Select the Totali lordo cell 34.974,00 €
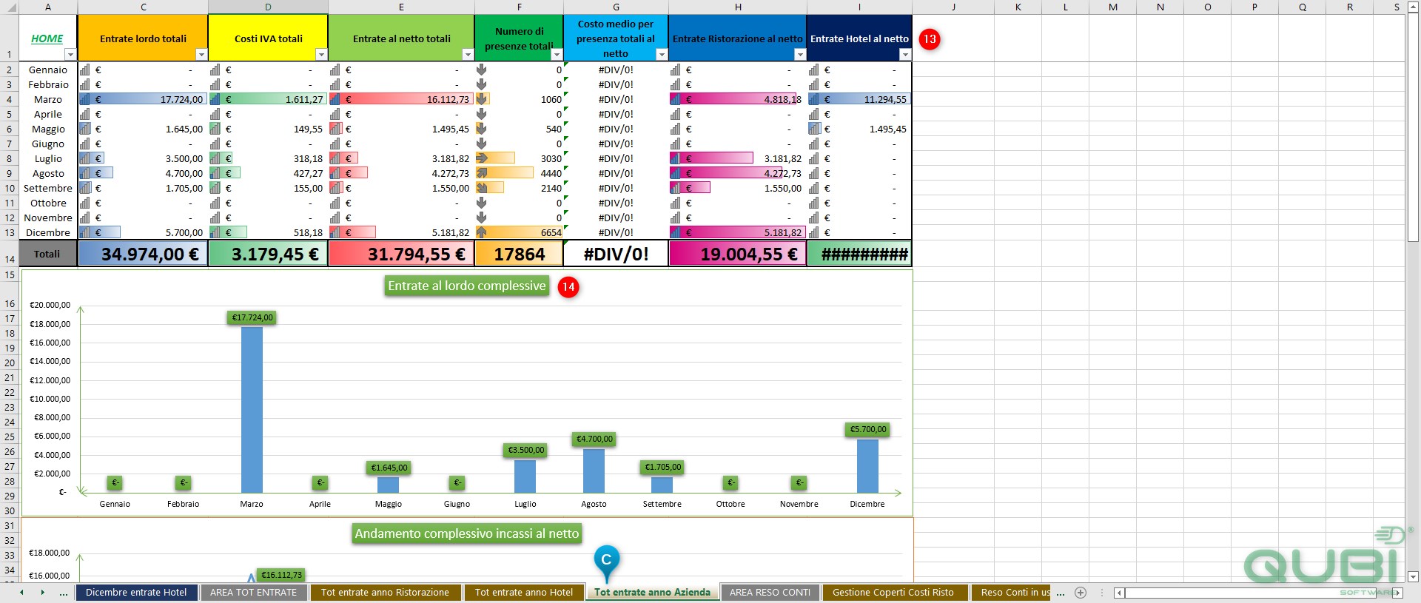The width and height of the screenshot is (1421, 603). coord(143,254)
